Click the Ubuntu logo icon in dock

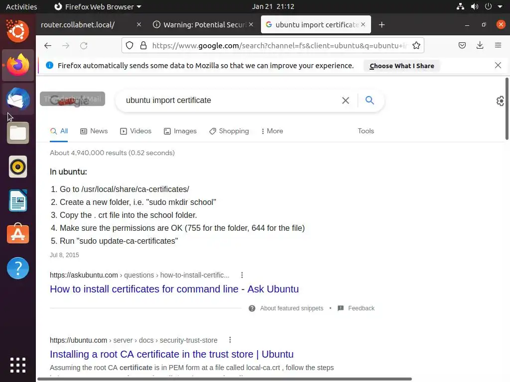pyautogui.click(x=18, y=31)
